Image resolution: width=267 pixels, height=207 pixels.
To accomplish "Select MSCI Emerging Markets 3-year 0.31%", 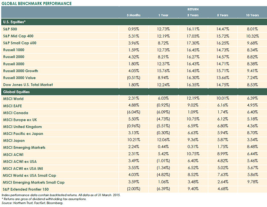I will pos(193,147).
